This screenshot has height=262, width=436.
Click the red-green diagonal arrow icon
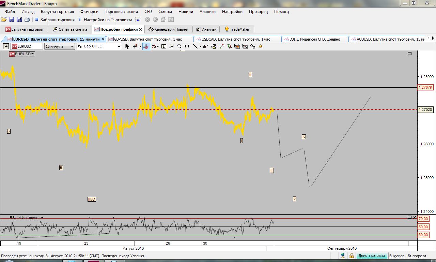pos(221,46)
